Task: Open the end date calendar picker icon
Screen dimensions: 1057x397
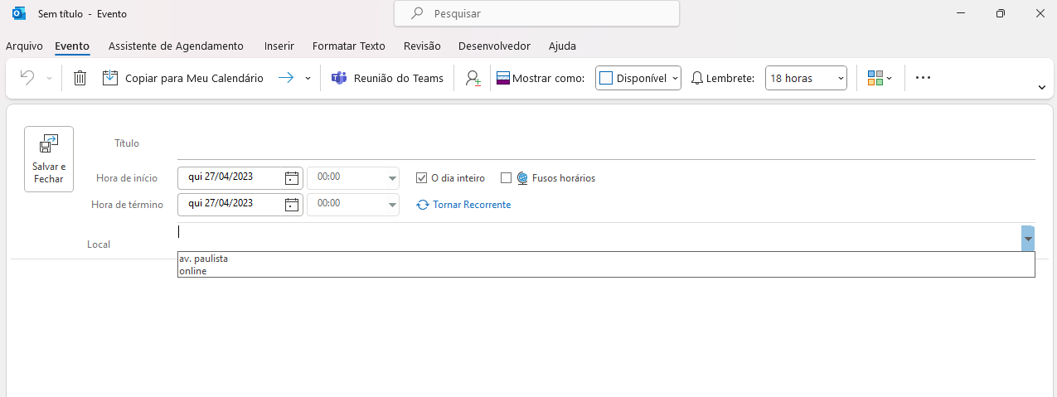Action: point(292,205)
